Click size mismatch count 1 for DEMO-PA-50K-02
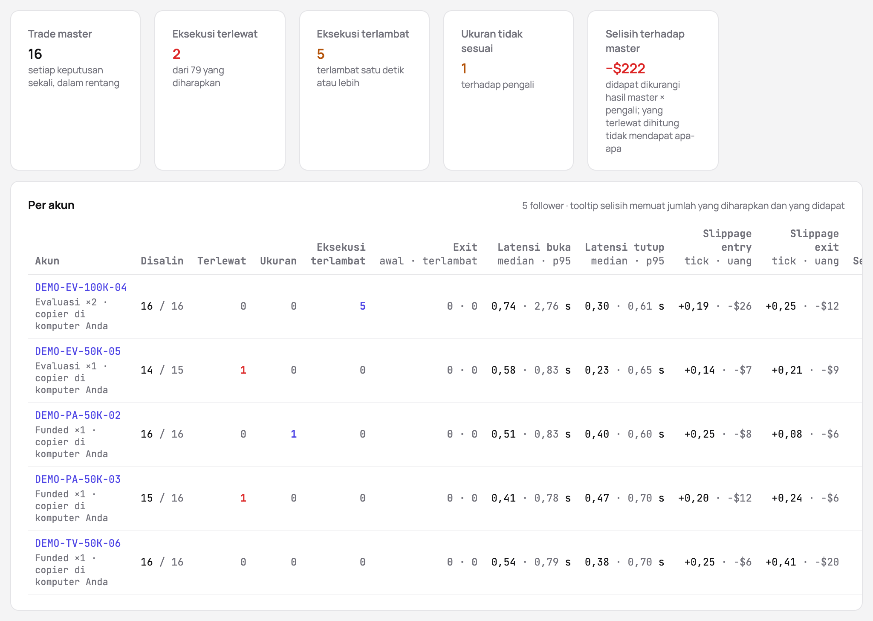 point(293,434)
